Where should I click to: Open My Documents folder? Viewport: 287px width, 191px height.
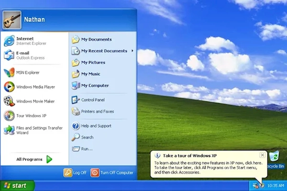pyautogui.click(x=96, y=39)
